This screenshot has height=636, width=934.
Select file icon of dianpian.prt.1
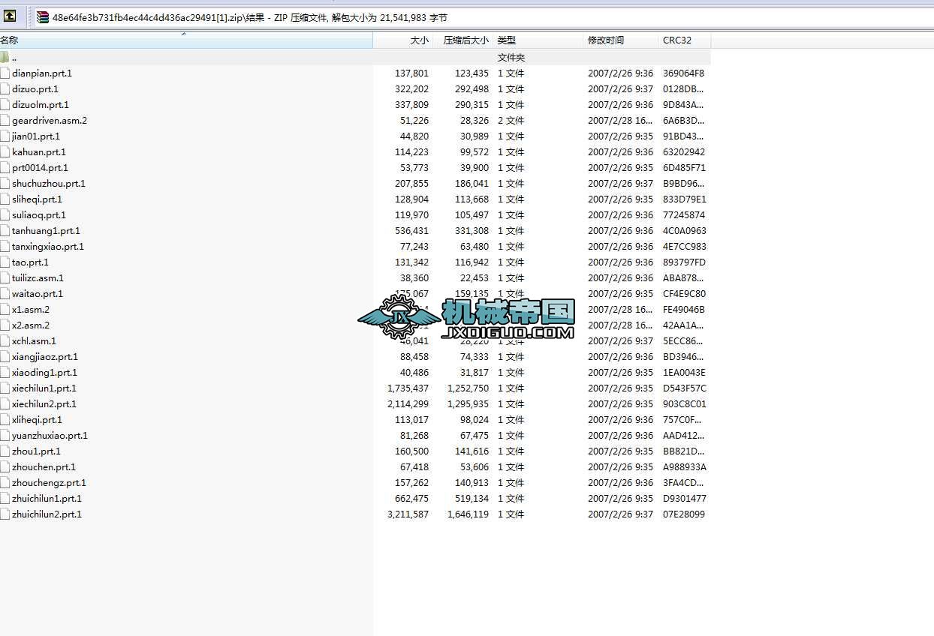[x=5, y=73]
